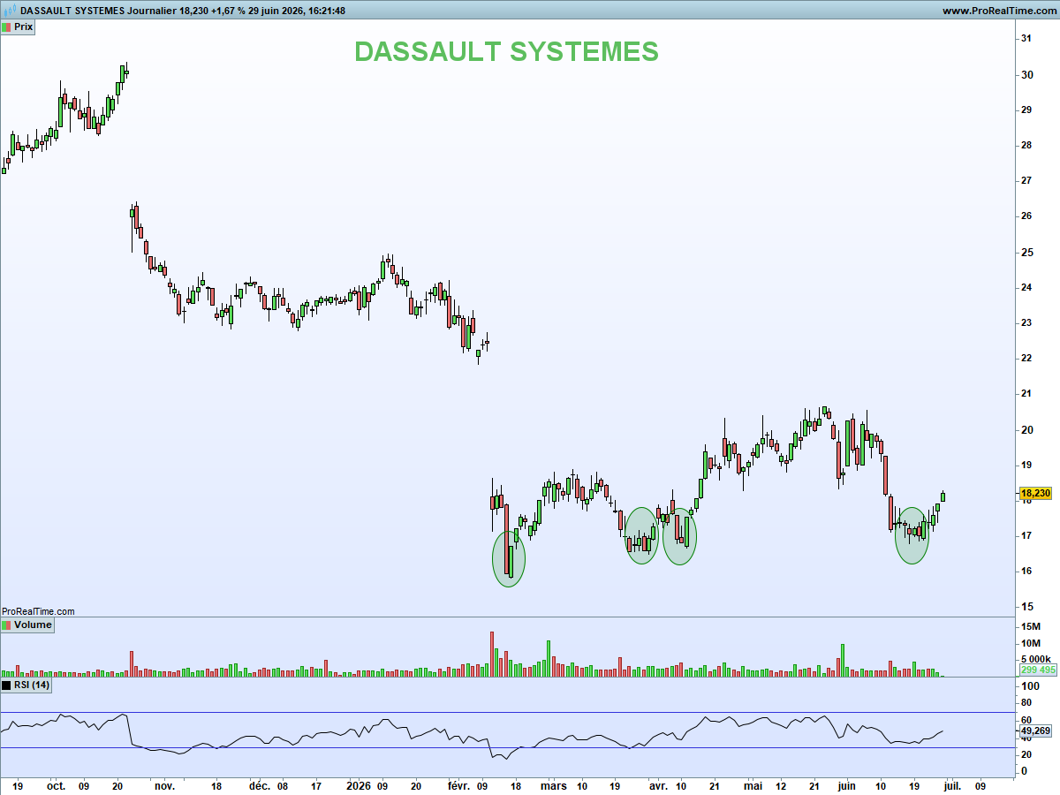Image resolution: width=1060 pixels, height=795 pixels.
Task: Open the Prix indicator label
Action: (x=18, y=27)
